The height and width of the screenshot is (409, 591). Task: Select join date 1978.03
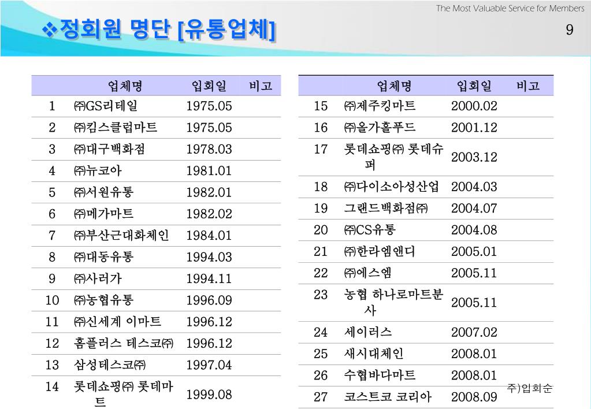pyautogui.click(x=209, y=149)
